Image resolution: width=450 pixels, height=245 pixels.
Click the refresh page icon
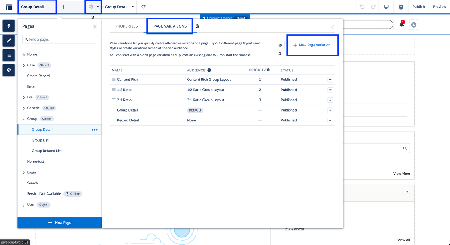pos(144,7)
